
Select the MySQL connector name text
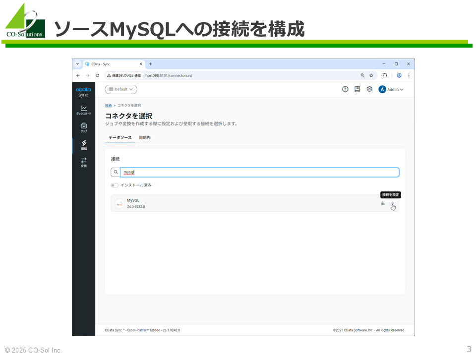133,200
